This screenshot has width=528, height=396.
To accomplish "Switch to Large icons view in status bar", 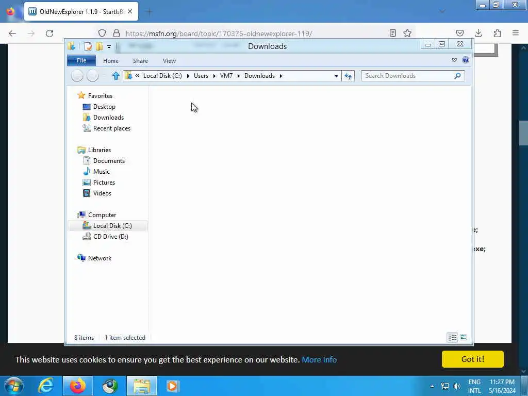I will [x=464, y=337].
